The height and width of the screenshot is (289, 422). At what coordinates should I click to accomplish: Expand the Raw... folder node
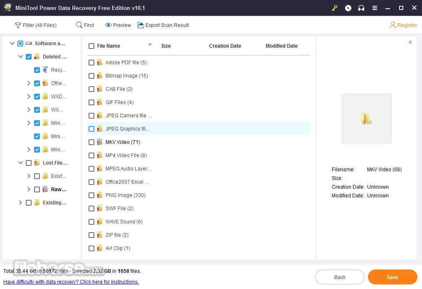pyautogui.click(x=29, y=189)
